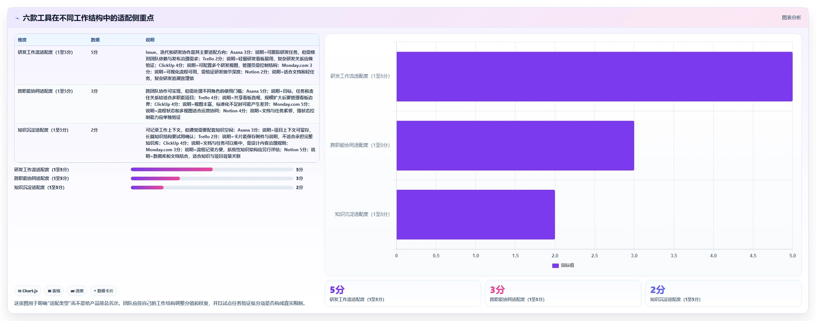
Task: Click the description starting with 可记录工作上下文
Action: [231, 143]
